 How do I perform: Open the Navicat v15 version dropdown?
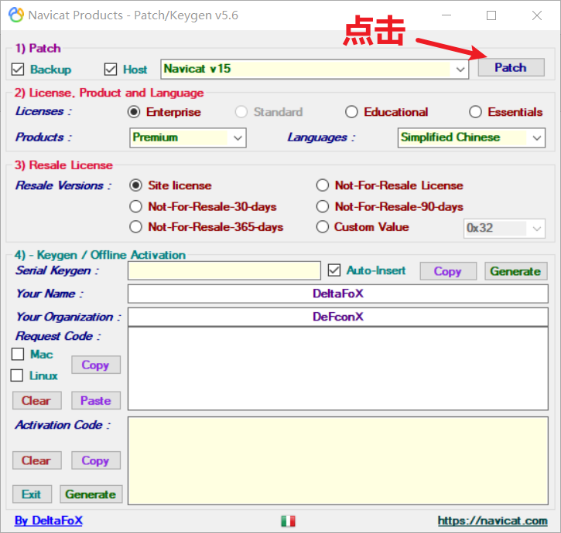[x=314, y=69]
